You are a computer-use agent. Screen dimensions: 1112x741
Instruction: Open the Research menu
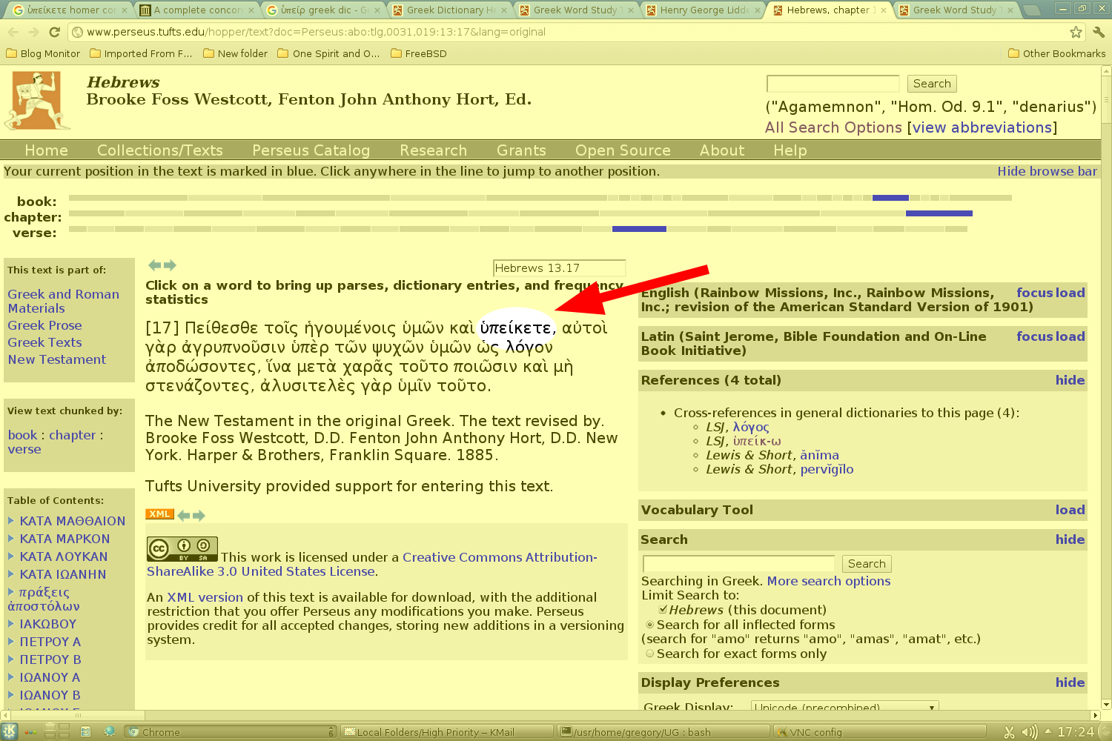tap(434, 150)
